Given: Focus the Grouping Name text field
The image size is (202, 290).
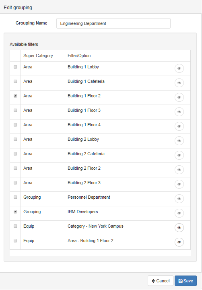Looking at the screenshot, I should pos(113,23).
